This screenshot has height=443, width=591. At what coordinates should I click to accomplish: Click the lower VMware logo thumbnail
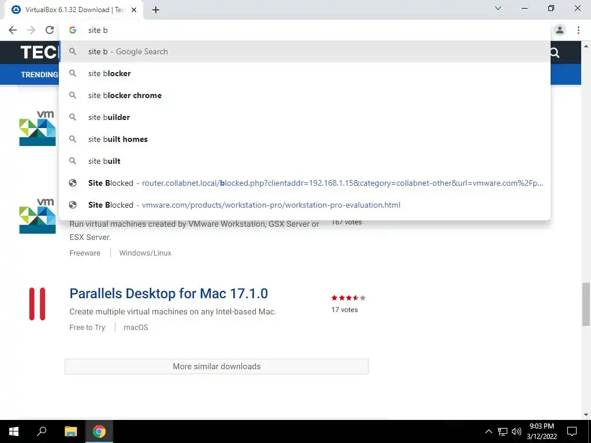pos(38,216)
